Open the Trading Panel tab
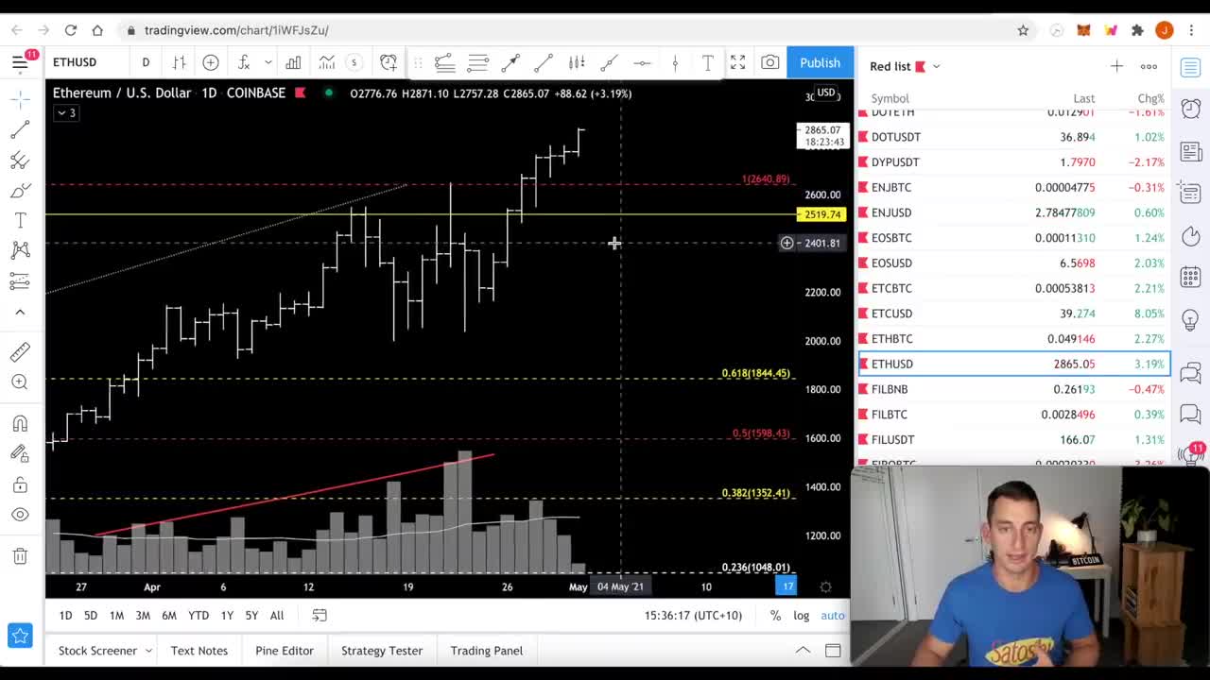1210x680 pixels. [487, 651]
